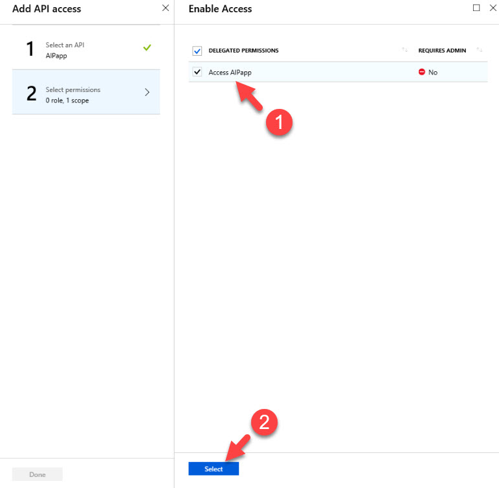
Task: Click the Requires Admin column header
Action: tap(442, 51)
